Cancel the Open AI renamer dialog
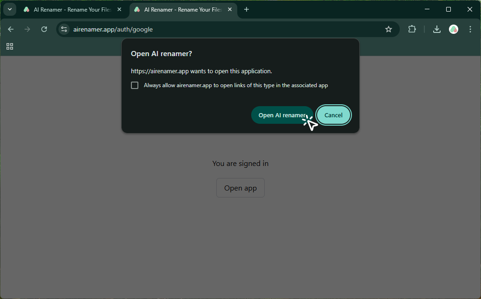This screenshot has width=481, height=299. tap(333, 115)
